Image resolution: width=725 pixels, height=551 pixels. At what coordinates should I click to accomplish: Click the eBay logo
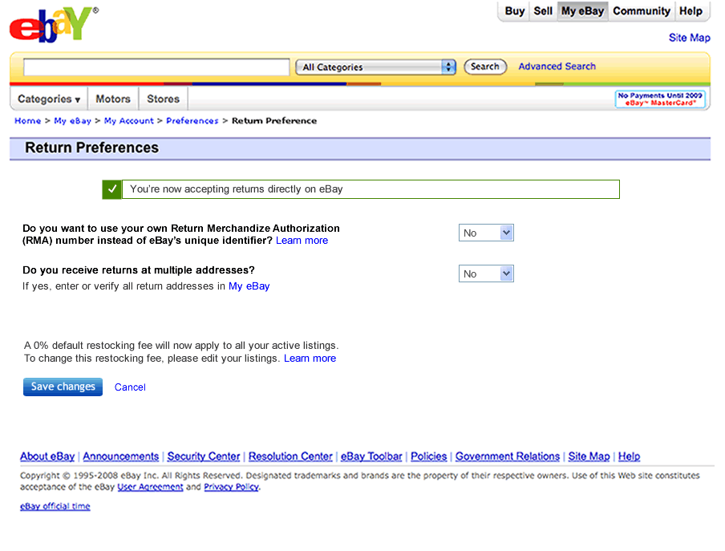click(54, 25)
